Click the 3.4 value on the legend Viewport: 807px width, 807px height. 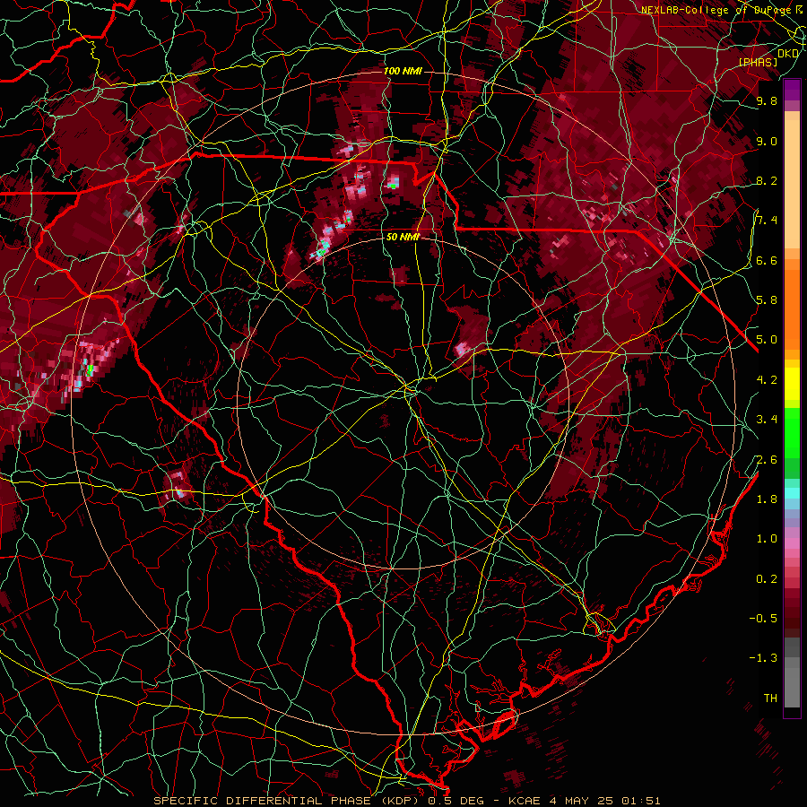pyautogui.click(x=767, y=419)
